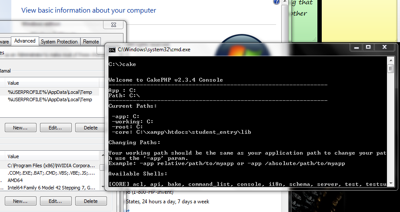400x212 pixels.
Task: Click Edit button under system variables
Action: click(56, 201)
